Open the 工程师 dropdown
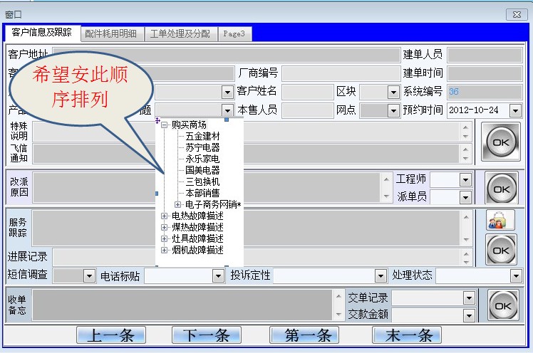This screenshot has width=533, height=353. point(465,181)
